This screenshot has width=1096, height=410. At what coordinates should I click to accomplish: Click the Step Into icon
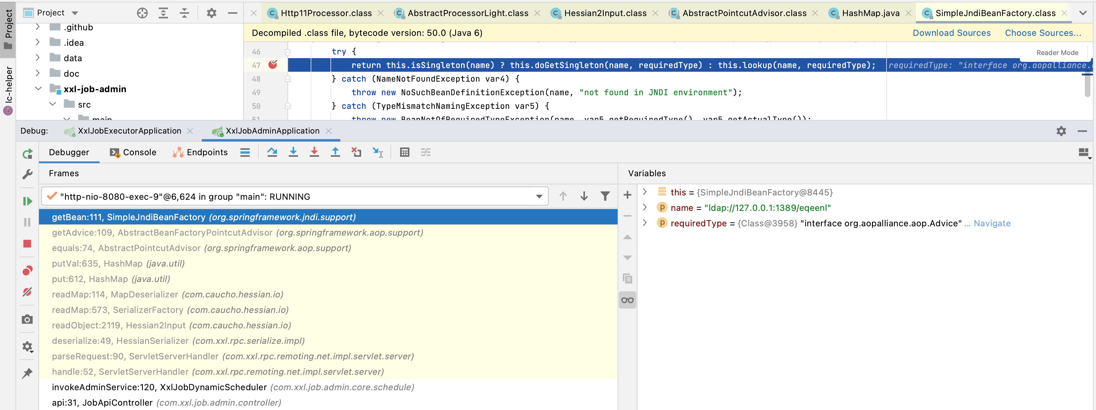click(x=293, y=152)
